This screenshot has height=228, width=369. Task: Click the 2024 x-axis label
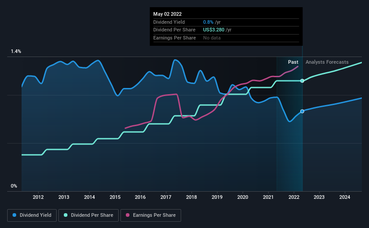pyautogui.click(x=345, y=197)
